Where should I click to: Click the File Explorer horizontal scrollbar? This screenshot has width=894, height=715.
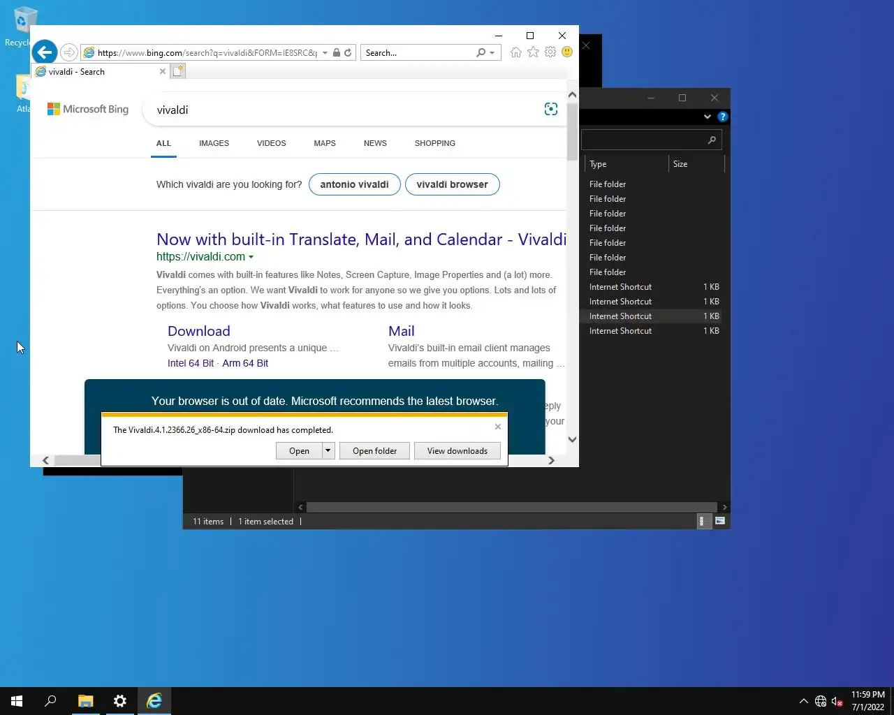click(512, 507)
